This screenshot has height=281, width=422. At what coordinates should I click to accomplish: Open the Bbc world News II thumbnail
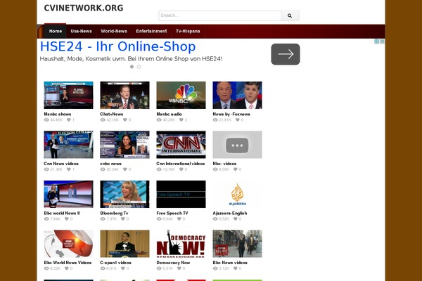[x=69, y=194]
